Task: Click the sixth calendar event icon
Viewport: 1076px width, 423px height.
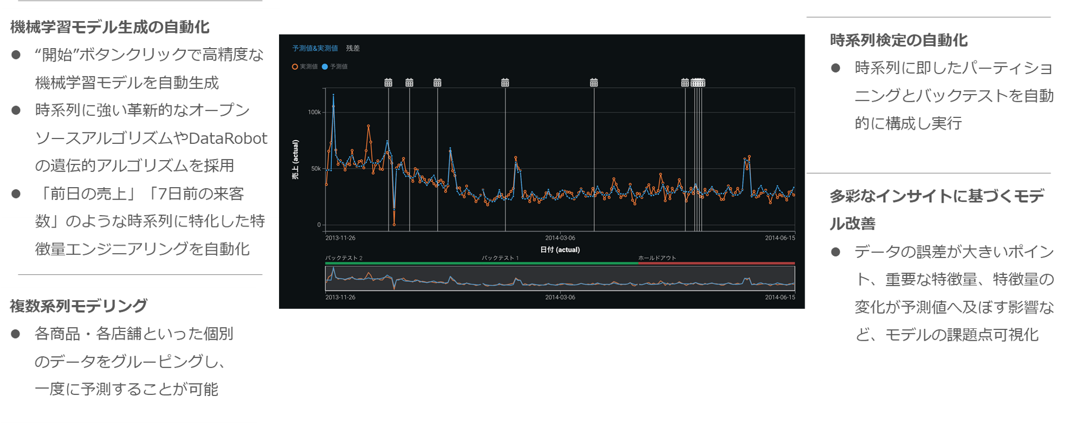Action: point(685,83)
